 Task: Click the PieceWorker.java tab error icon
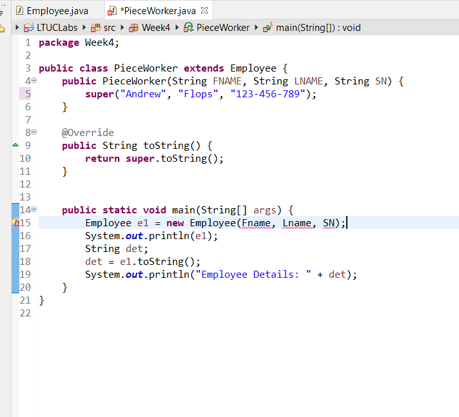(x=112, y=11)
